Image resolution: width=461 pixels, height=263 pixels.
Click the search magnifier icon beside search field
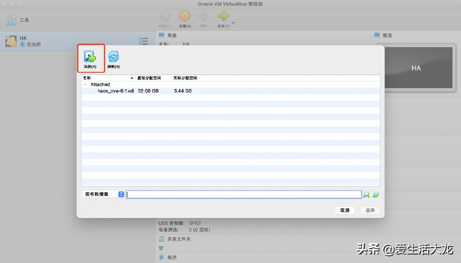pyautogui.click(x=366, y=194)
